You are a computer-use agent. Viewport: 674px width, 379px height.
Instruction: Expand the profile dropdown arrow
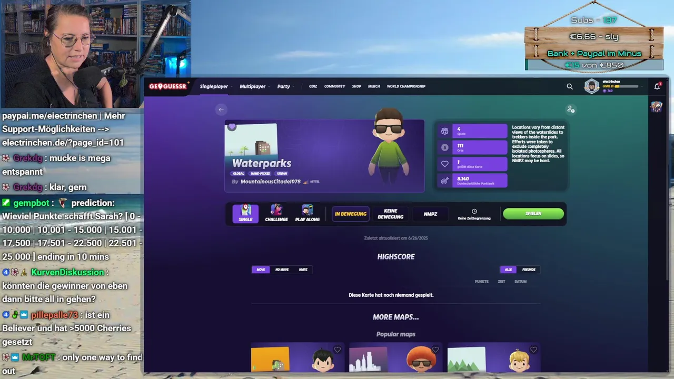pos(642,86)
